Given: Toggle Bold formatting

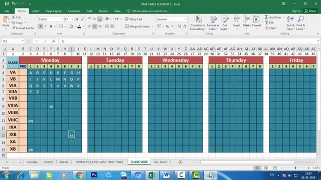Looking at the screenshot, I should point(41,26).
